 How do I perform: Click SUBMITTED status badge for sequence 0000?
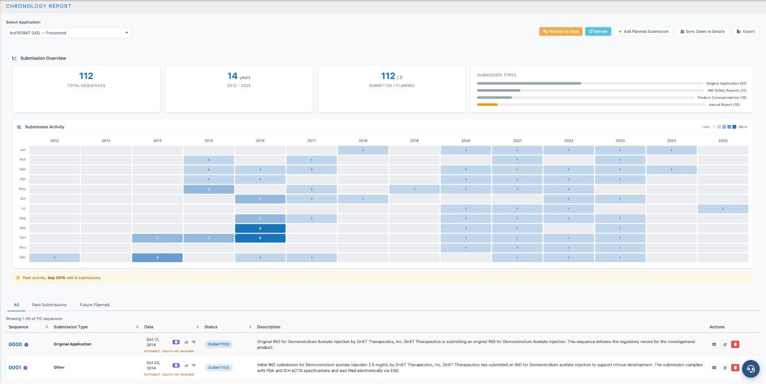(218, 344)
